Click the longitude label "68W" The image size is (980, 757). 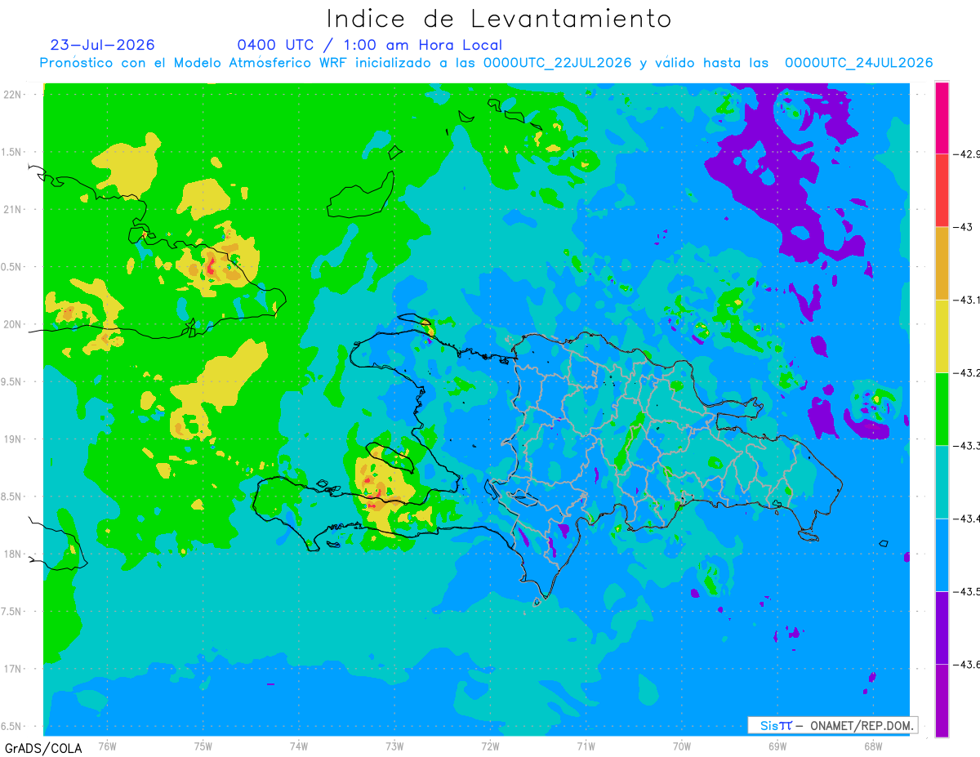pyautogui.click(x=872, y=745)
